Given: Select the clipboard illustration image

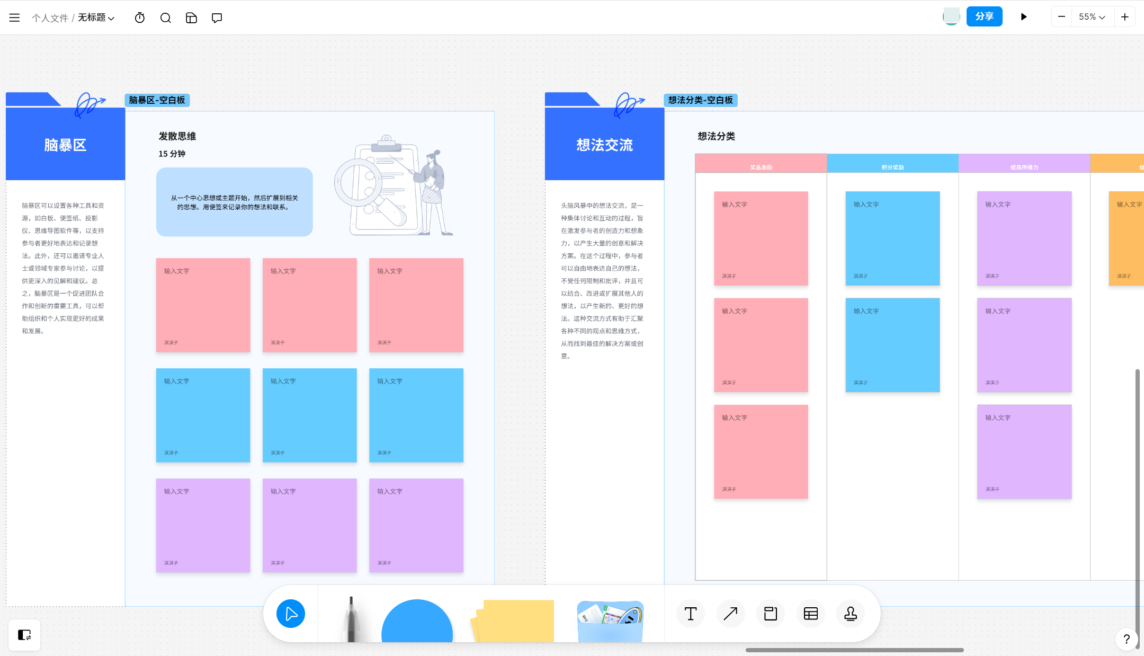Looking at the screenshot, I should click(x=394, y=185).
